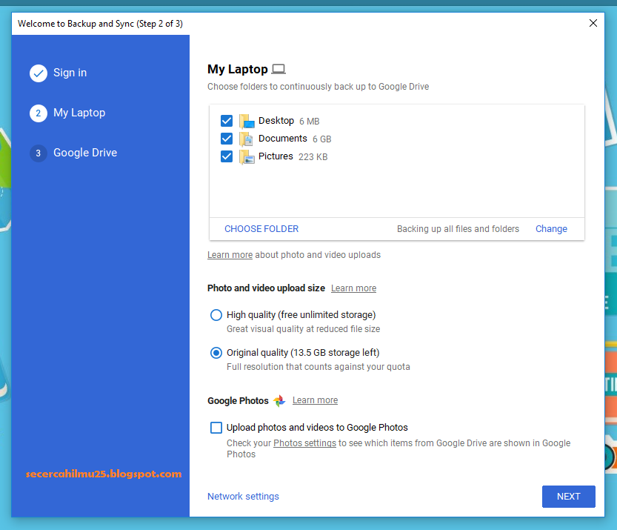Click 'Backing up all files and folders' text
The height and width of the screenshot is (530, 617).
(458, 229)
